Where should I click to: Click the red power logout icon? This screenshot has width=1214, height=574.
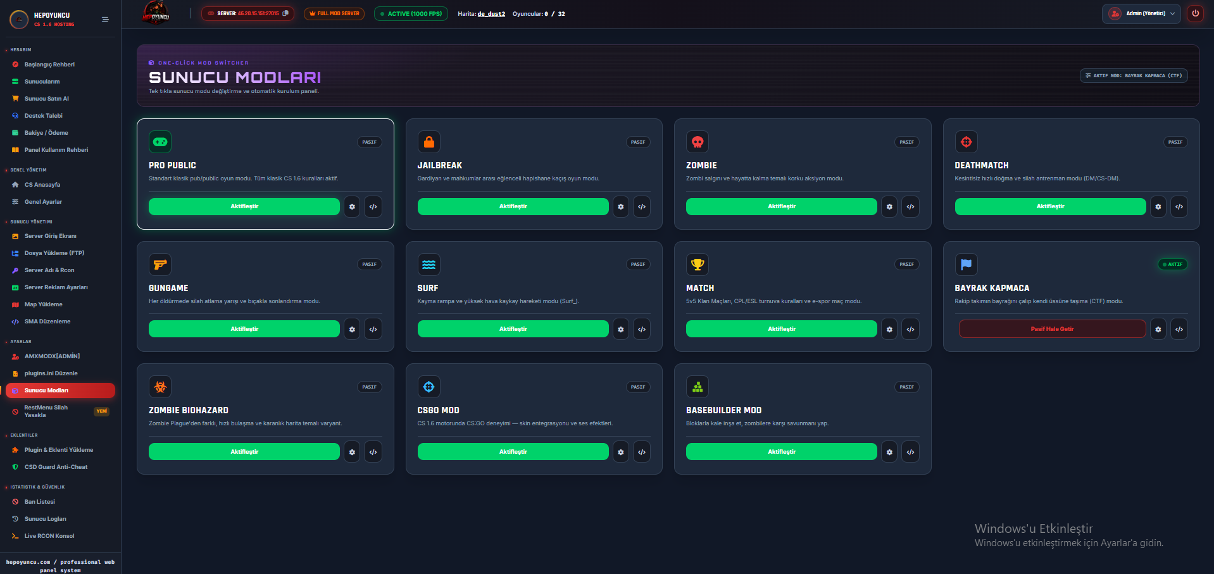[1195, 13]
